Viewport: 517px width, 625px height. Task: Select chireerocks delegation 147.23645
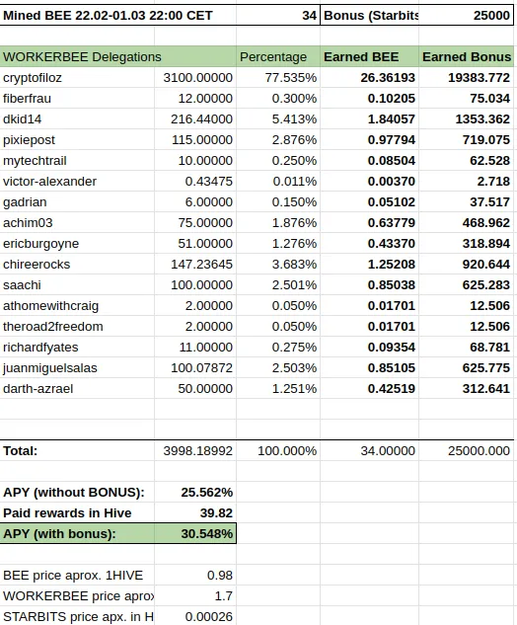click(195, 264)
